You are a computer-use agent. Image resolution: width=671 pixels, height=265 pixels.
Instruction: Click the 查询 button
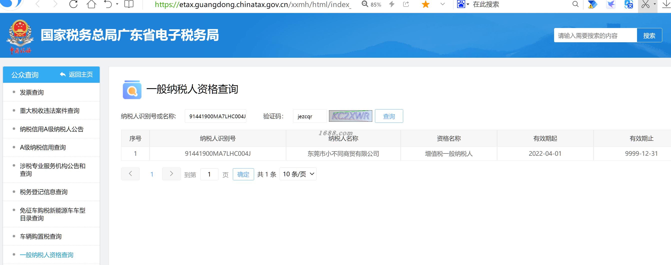click(x=389, y=116)
